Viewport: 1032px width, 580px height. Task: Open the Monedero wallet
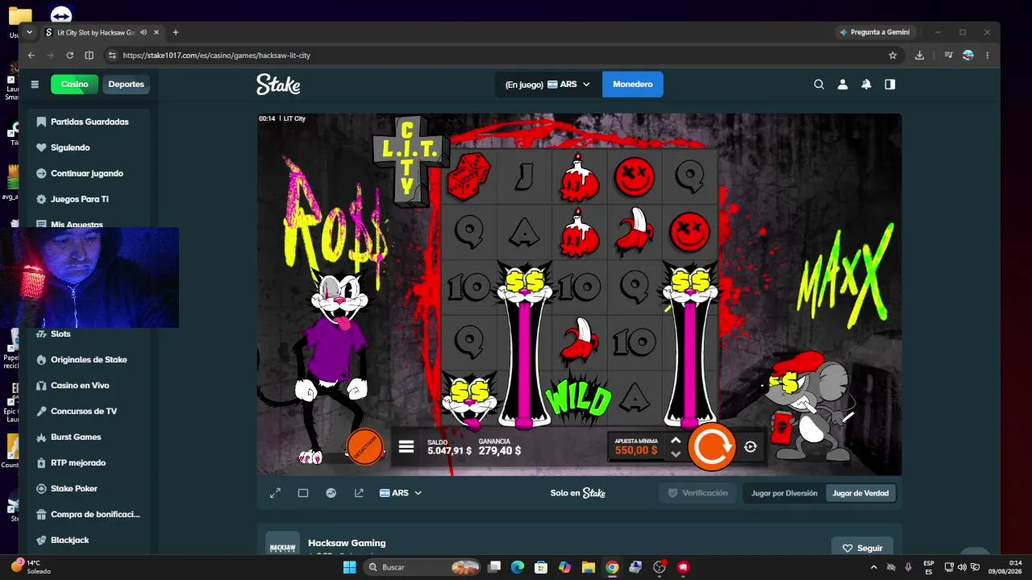point(633,84)
